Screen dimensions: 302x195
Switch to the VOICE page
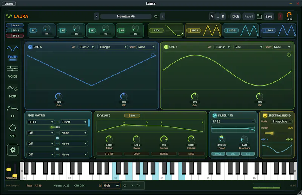tap(12, 72)
